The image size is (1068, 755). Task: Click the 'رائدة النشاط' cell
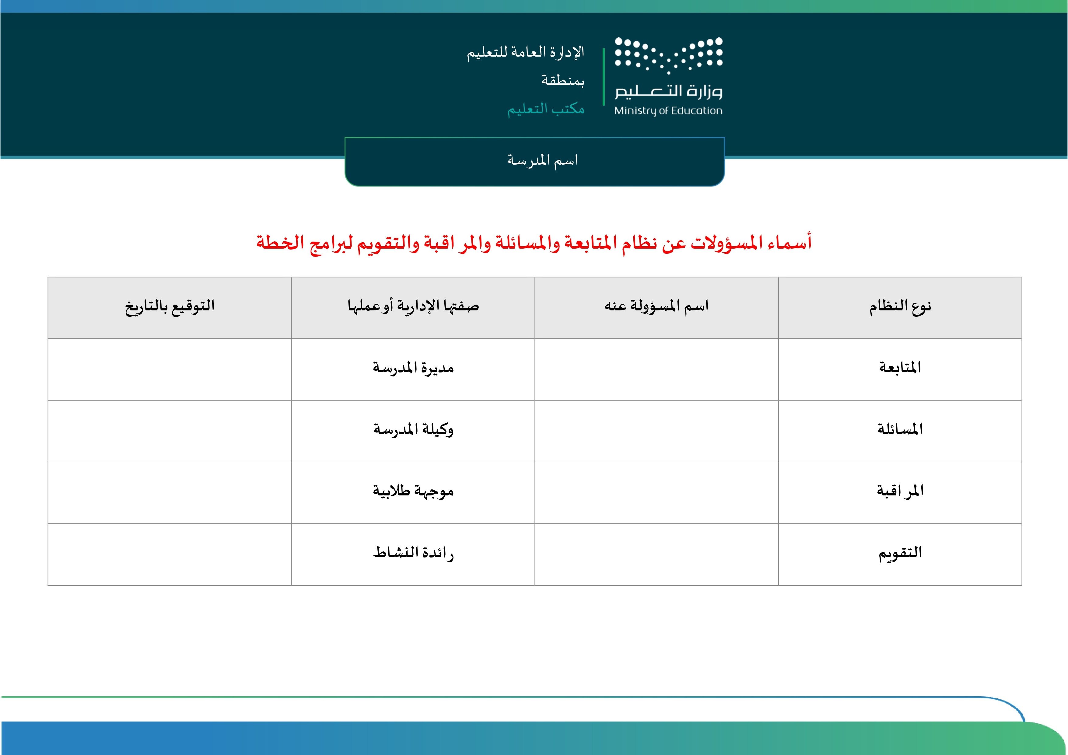pos(413,554)
